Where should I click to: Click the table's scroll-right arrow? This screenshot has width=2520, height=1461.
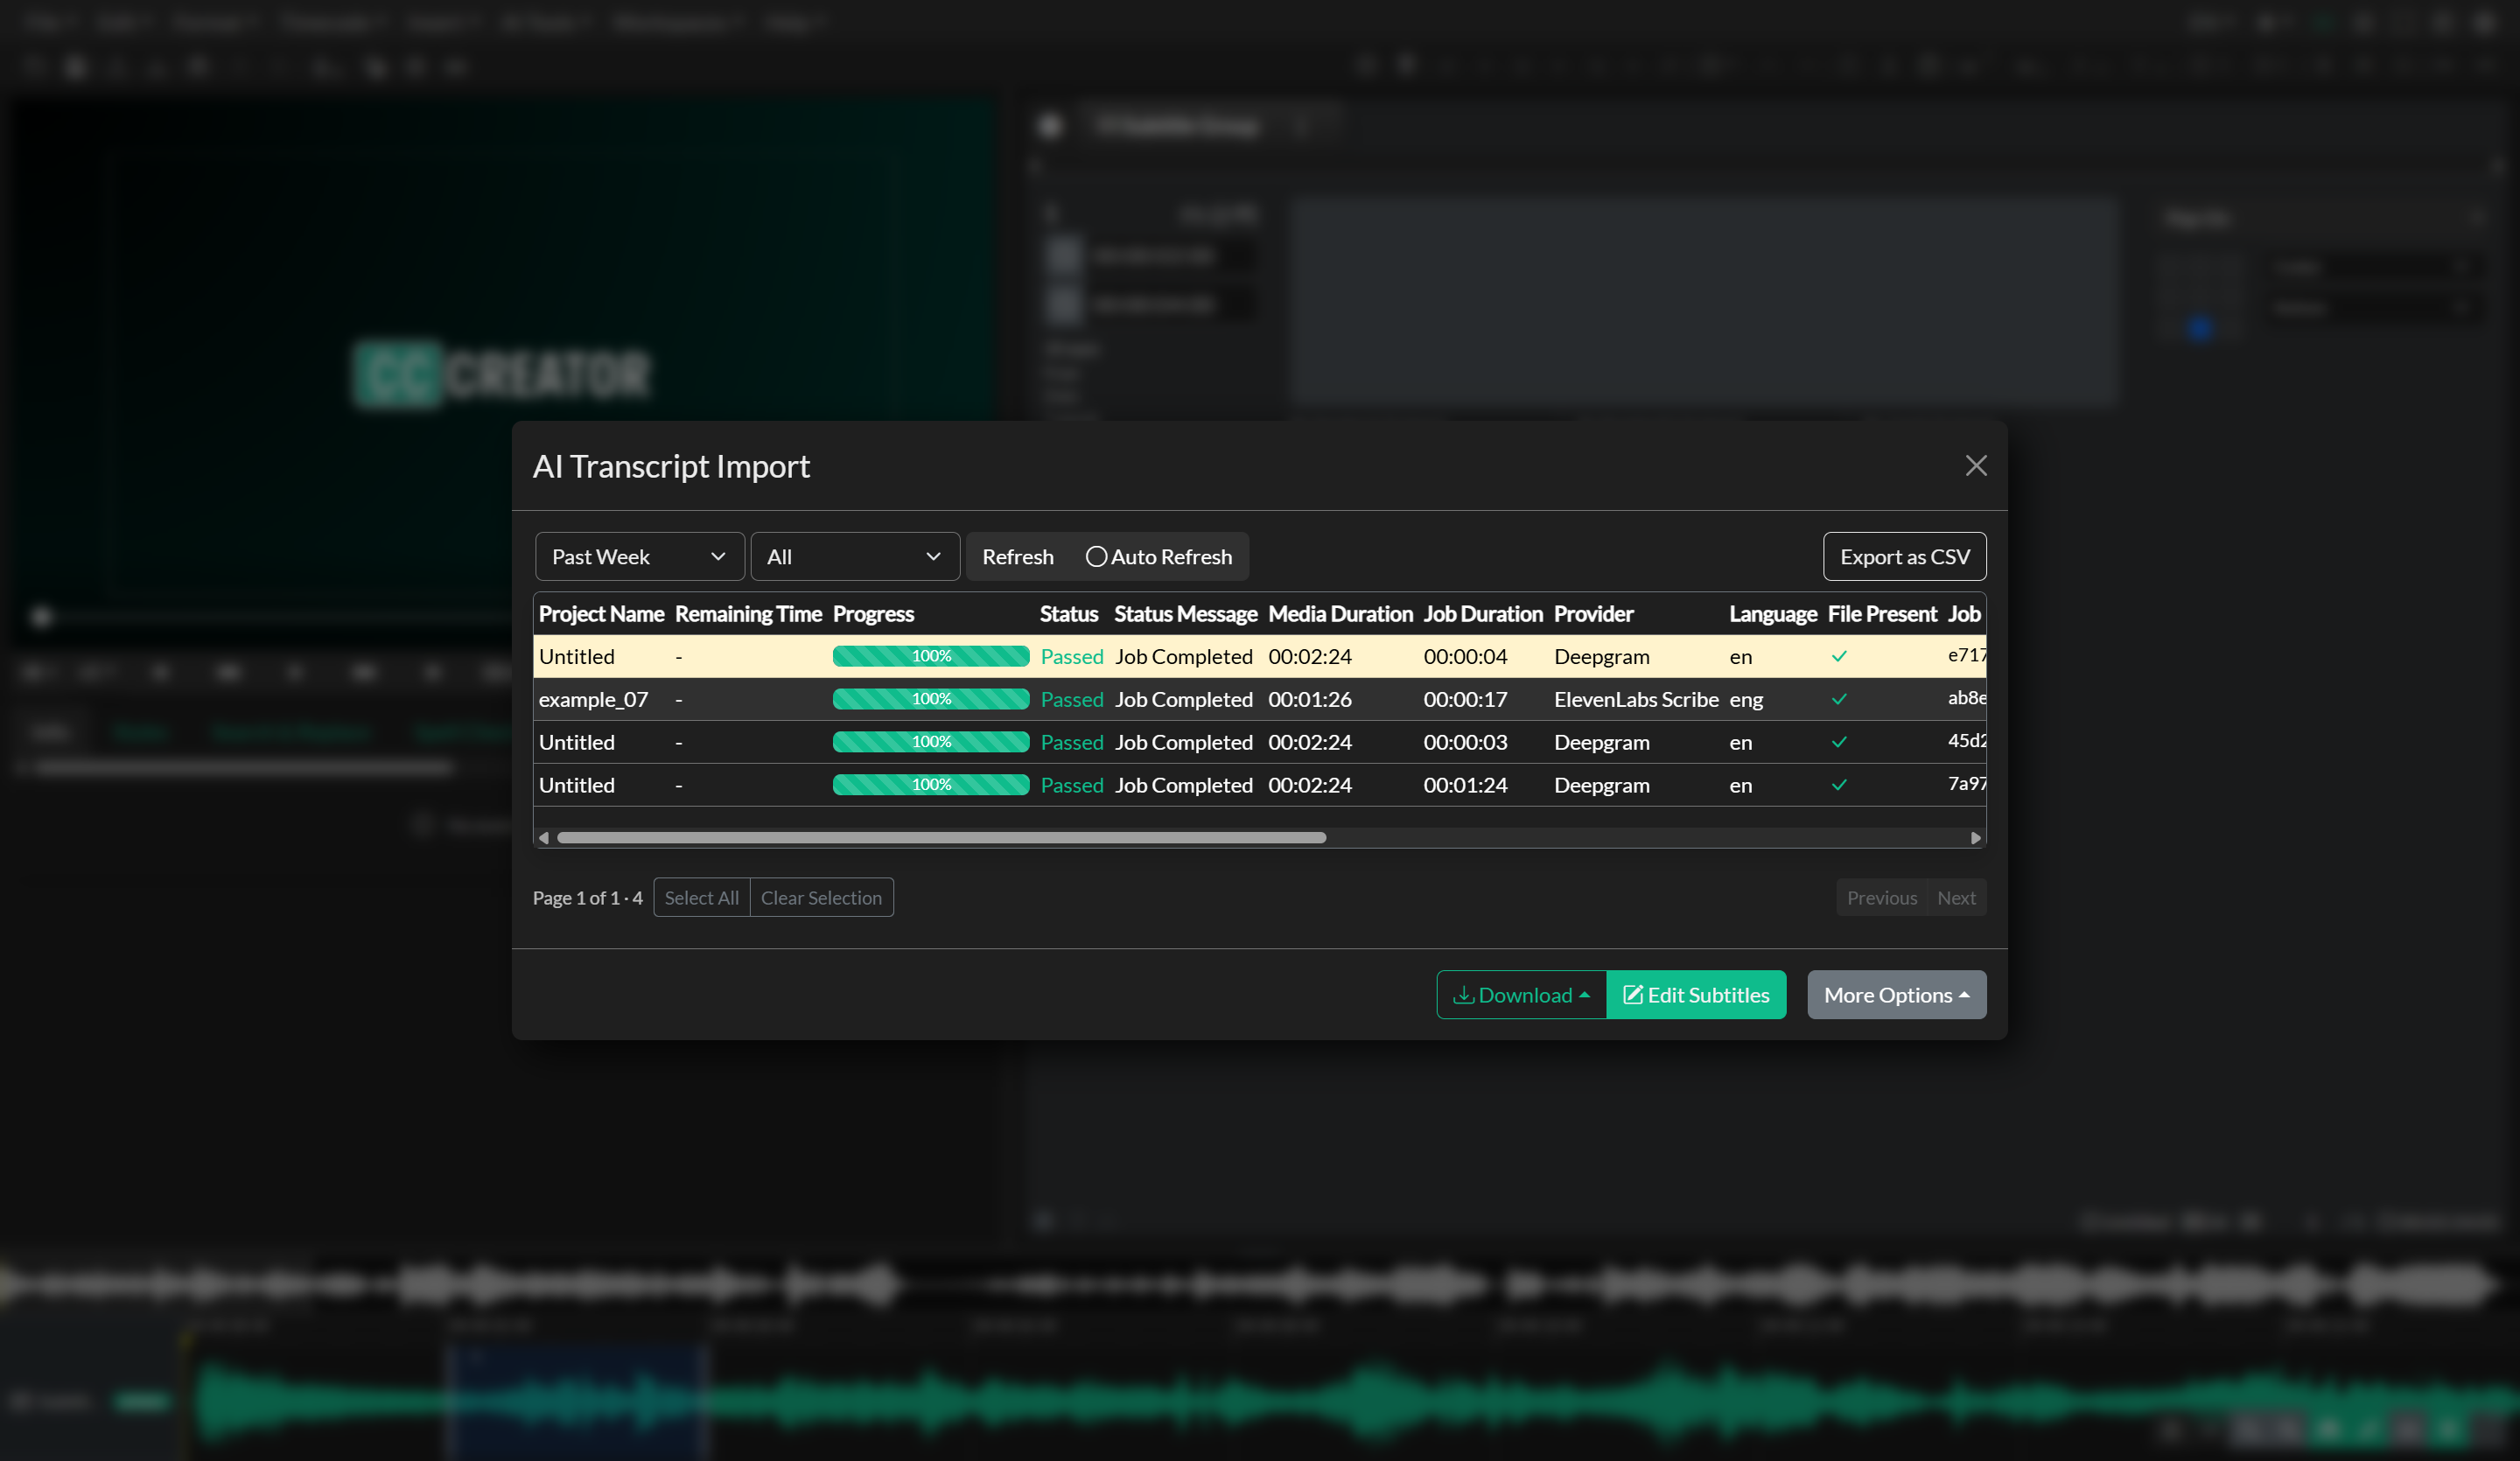1975,837
